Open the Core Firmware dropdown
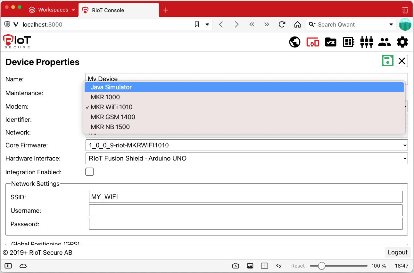This screenshot has width=414, height=273. click(x=246, y=145)
